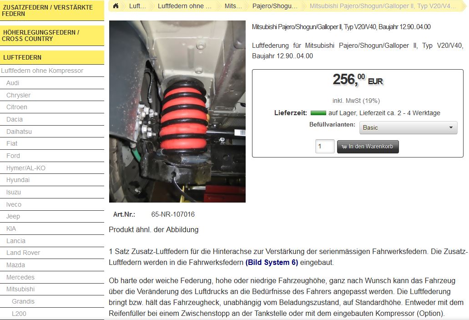Open the L200 model entry
This screenshot has width=469, height=320.
click(x=19, y=314)
